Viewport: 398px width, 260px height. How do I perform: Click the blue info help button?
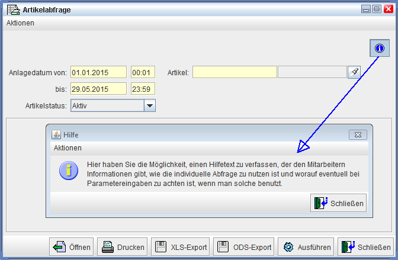pyautogui.click(x=380, y=48)
